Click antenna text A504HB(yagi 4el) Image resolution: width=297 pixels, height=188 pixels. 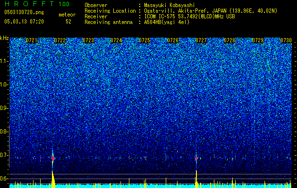tap(167, 22)
